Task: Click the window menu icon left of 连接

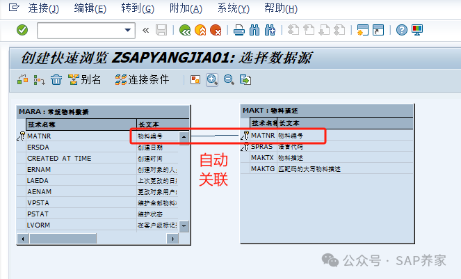Action: pyautogui.click(x=14, y=8)
